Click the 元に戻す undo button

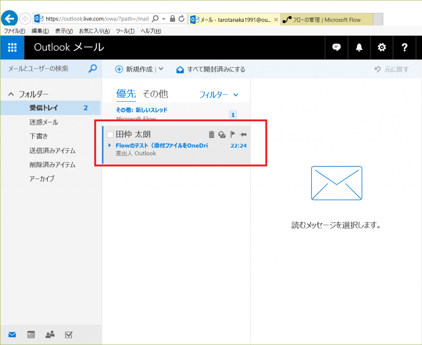pyautogui.click(x=392, y=69)
